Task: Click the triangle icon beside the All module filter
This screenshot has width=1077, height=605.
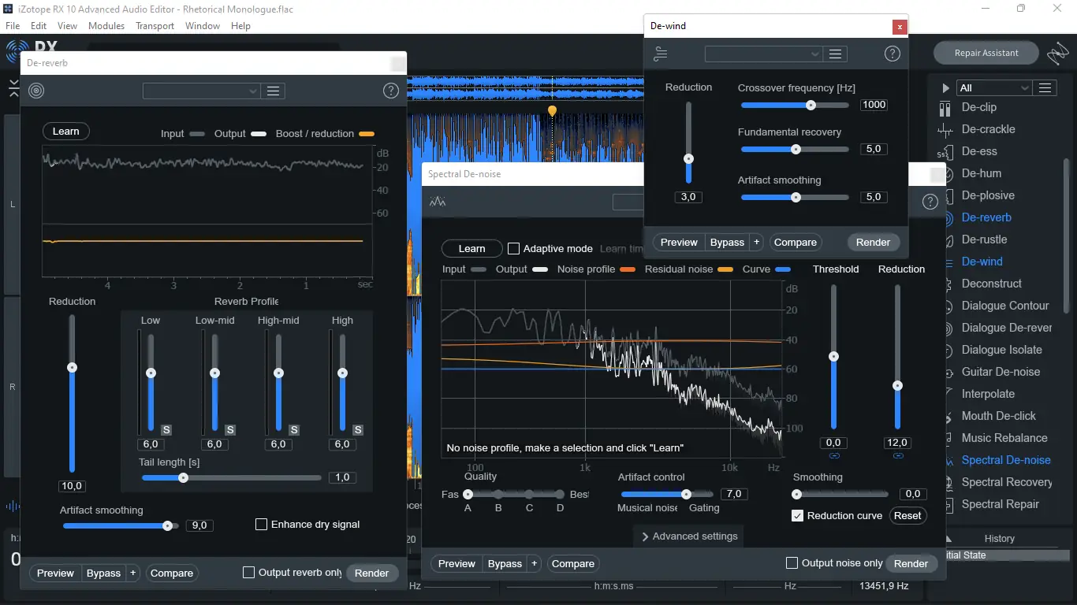Action: pos(945,88)
